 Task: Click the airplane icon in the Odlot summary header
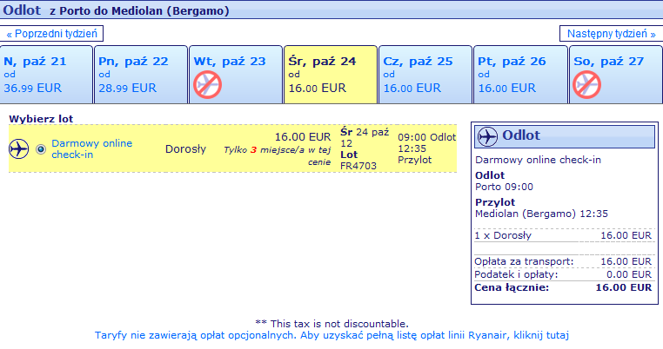pyautogui.click(x=487, y=136)
